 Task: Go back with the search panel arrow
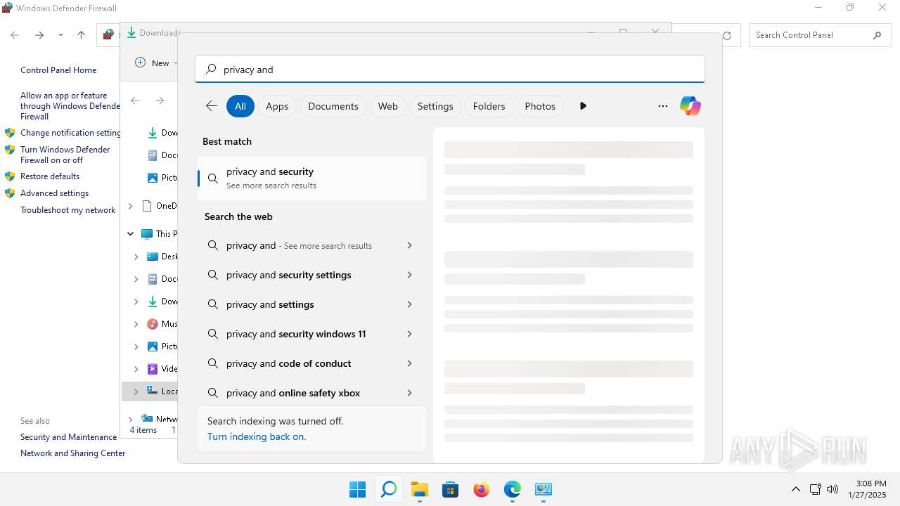click(211, 106)
